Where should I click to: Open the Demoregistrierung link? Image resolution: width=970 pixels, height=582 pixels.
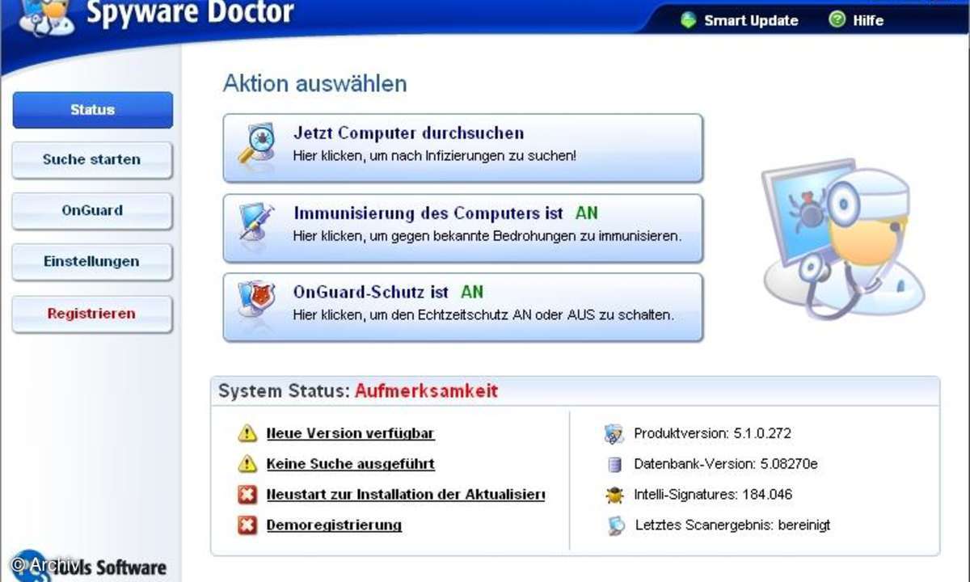click(334, 525)
